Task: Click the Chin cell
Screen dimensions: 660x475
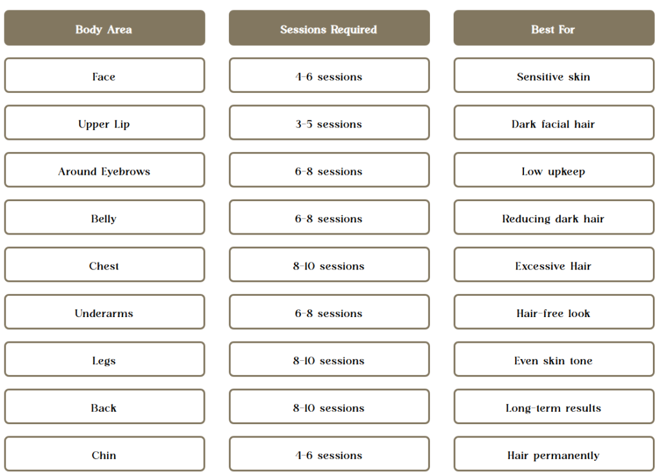Action: pyautogui.click(x=104, y=455)
